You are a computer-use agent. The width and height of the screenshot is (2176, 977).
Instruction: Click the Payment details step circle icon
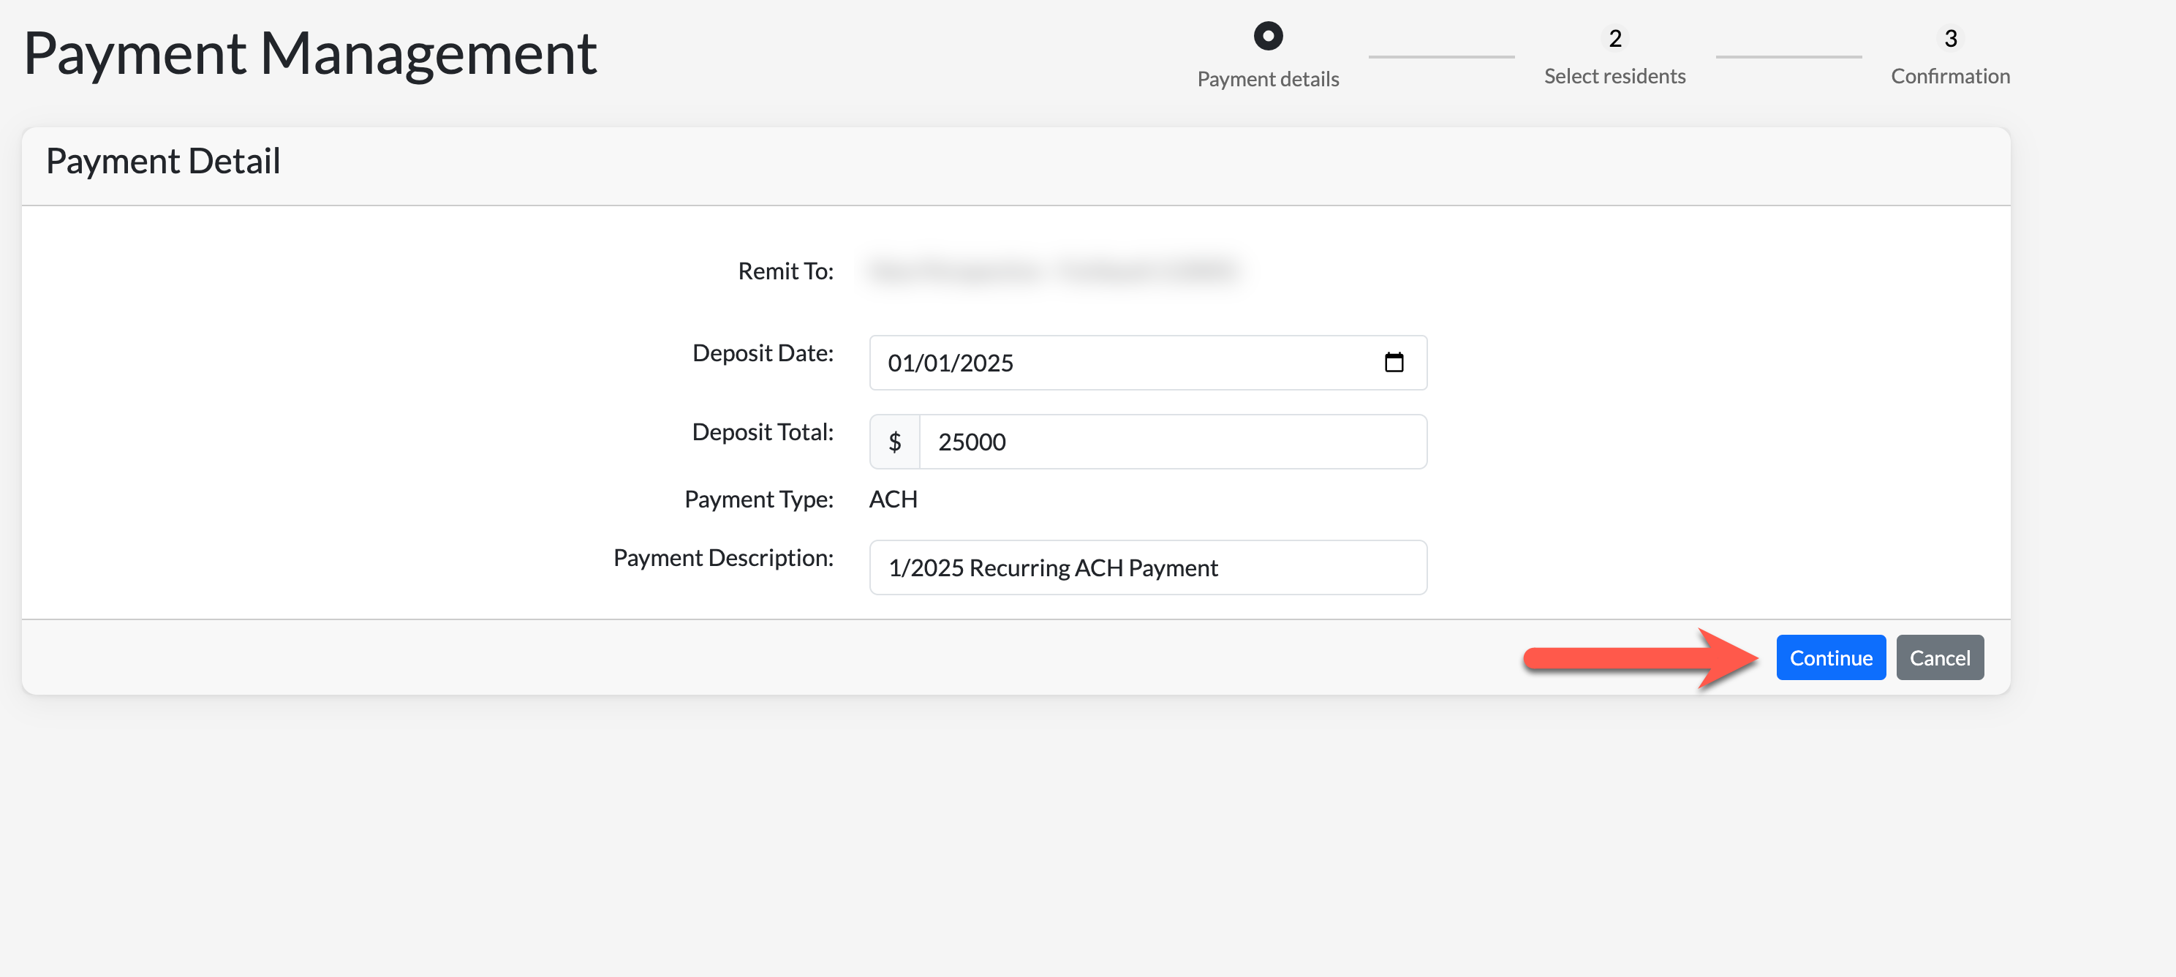(1267, 37)
